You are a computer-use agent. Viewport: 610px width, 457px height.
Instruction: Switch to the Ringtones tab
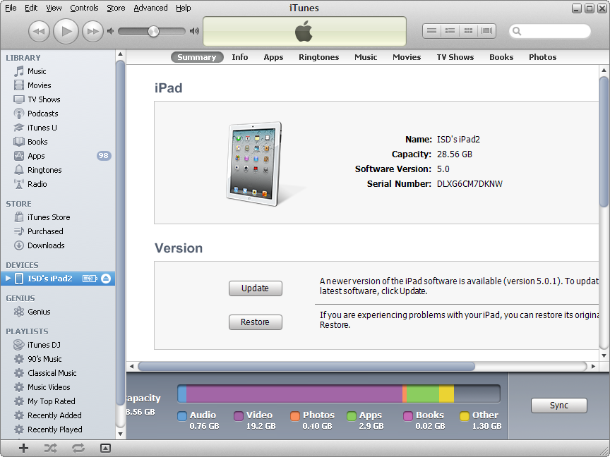(x=318, y=57)
